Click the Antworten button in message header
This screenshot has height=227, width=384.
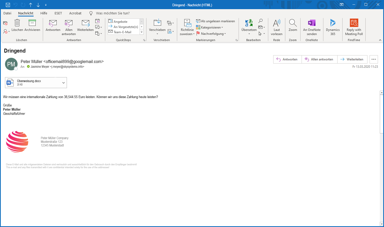[x=287, y=59]
